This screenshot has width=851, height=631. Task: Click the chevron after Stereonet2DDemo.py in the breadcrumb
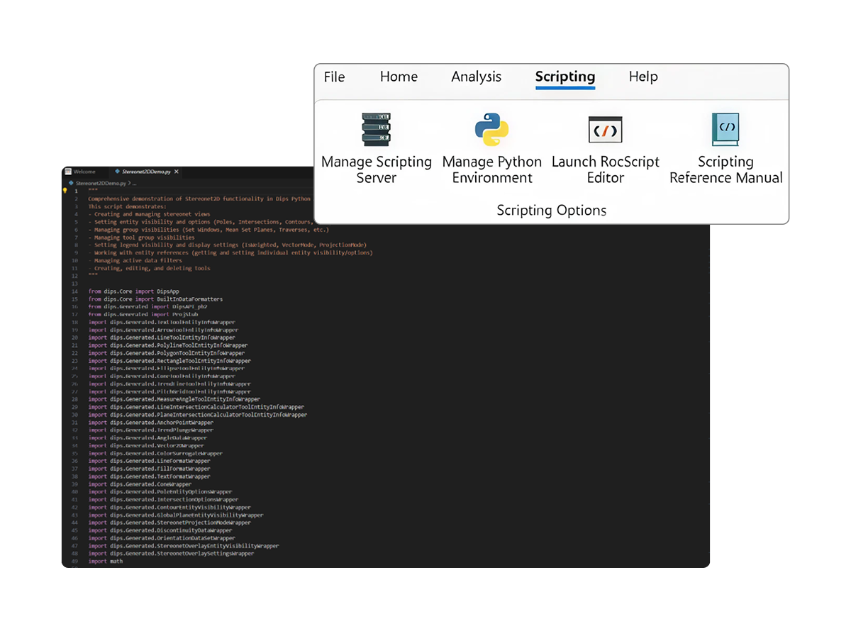129,183
